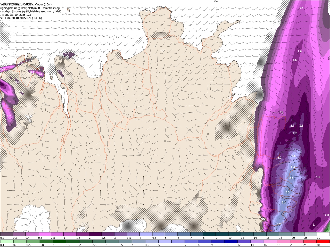Select the bottom legend swatch above the 0.1 label

[7, 241]
